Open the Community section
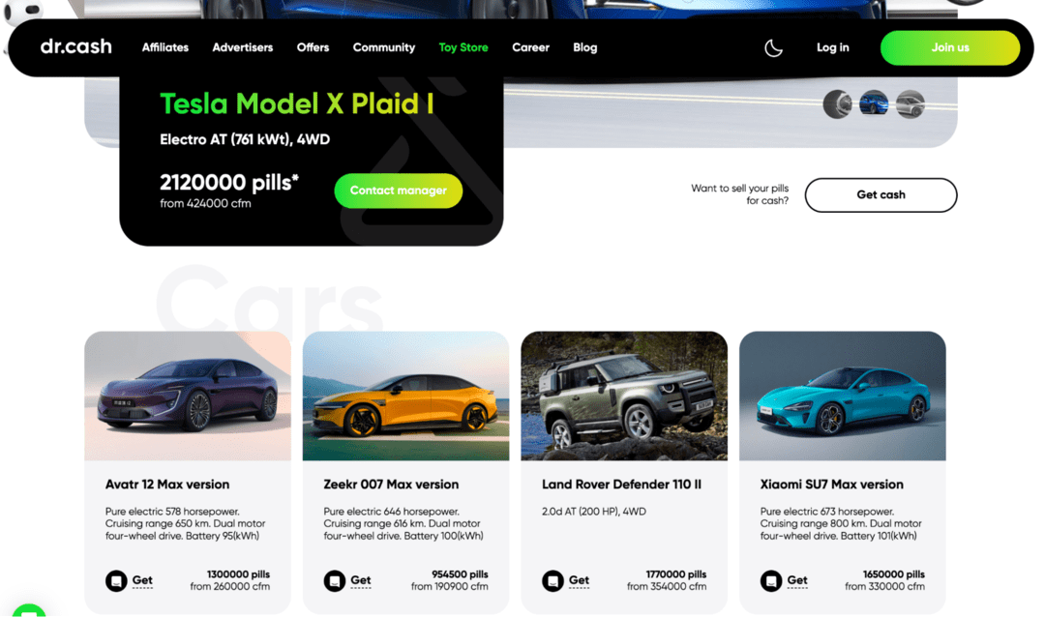Screen dimensions: 1045x617 click(384, 47)
